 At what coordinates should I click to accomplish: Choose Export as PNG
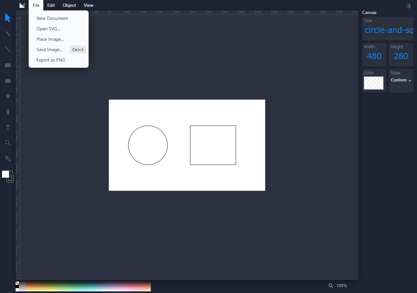click(59, 60)
